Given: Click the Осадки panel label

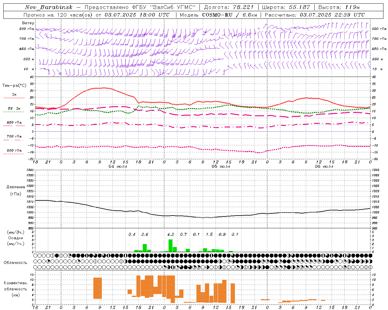Looking at the screenshot, I should pos(16,238).
